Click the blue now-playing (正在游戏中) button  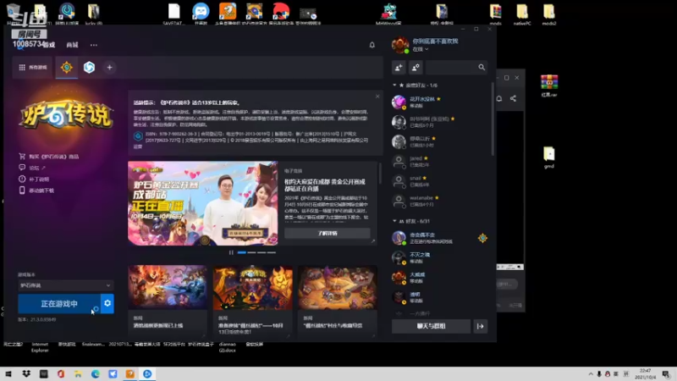(x=59, y=304)
